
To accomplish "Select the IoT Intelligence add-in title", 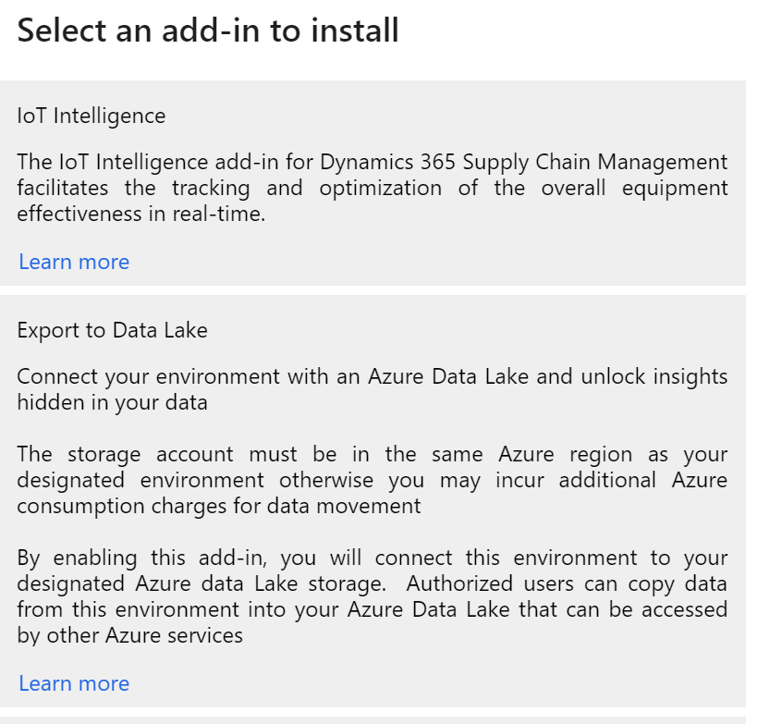I will [x=92, y=116].
